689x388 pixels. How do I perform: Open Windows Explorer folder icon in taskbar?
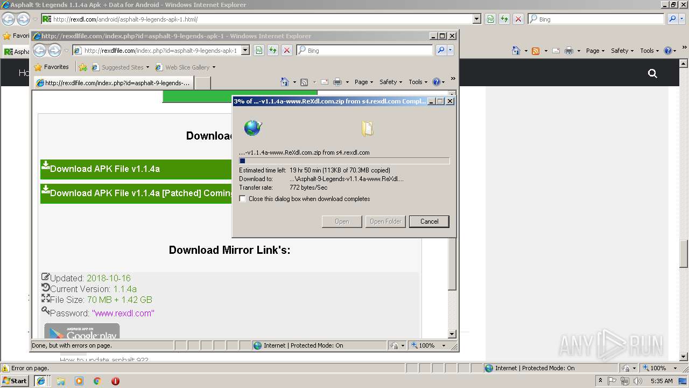(x=61, y=381)
